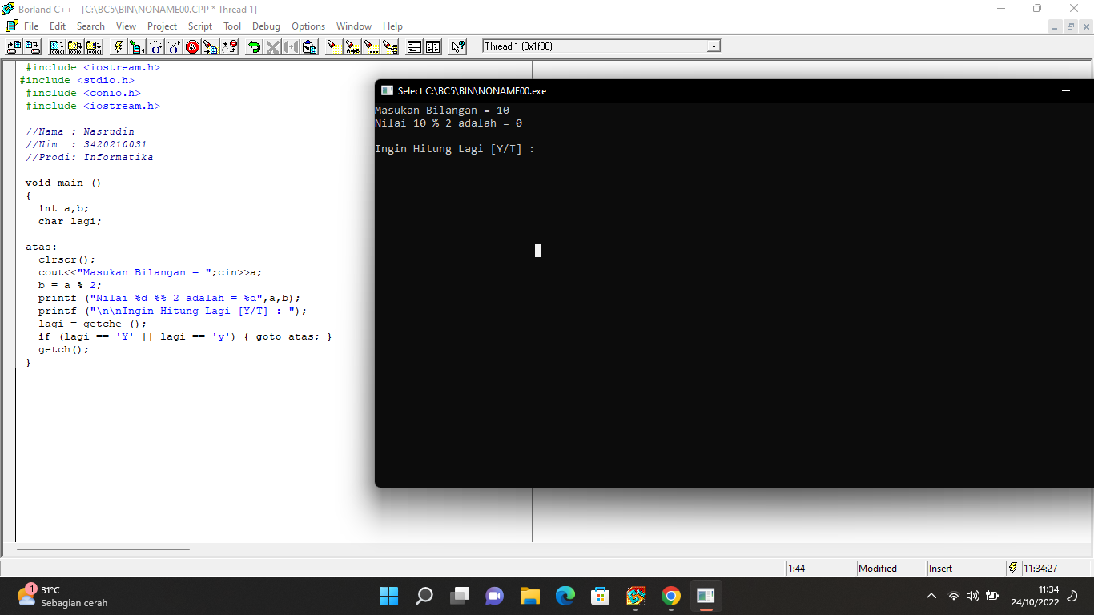Open Microsoft Edge from the taskbar
This screenshot has width=1094, height=615.
565,596
